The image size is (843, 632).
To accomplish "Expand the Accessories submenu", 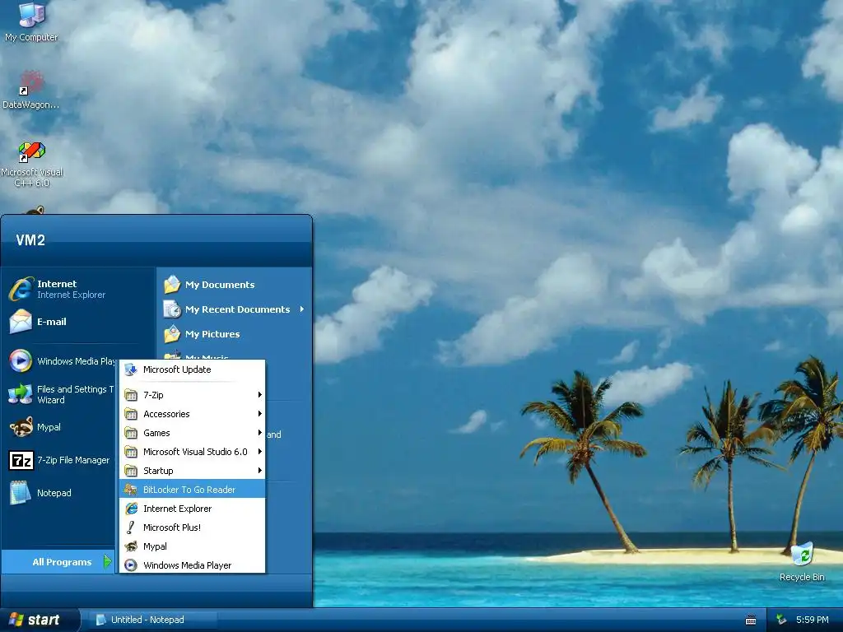I will pos(192,414).
